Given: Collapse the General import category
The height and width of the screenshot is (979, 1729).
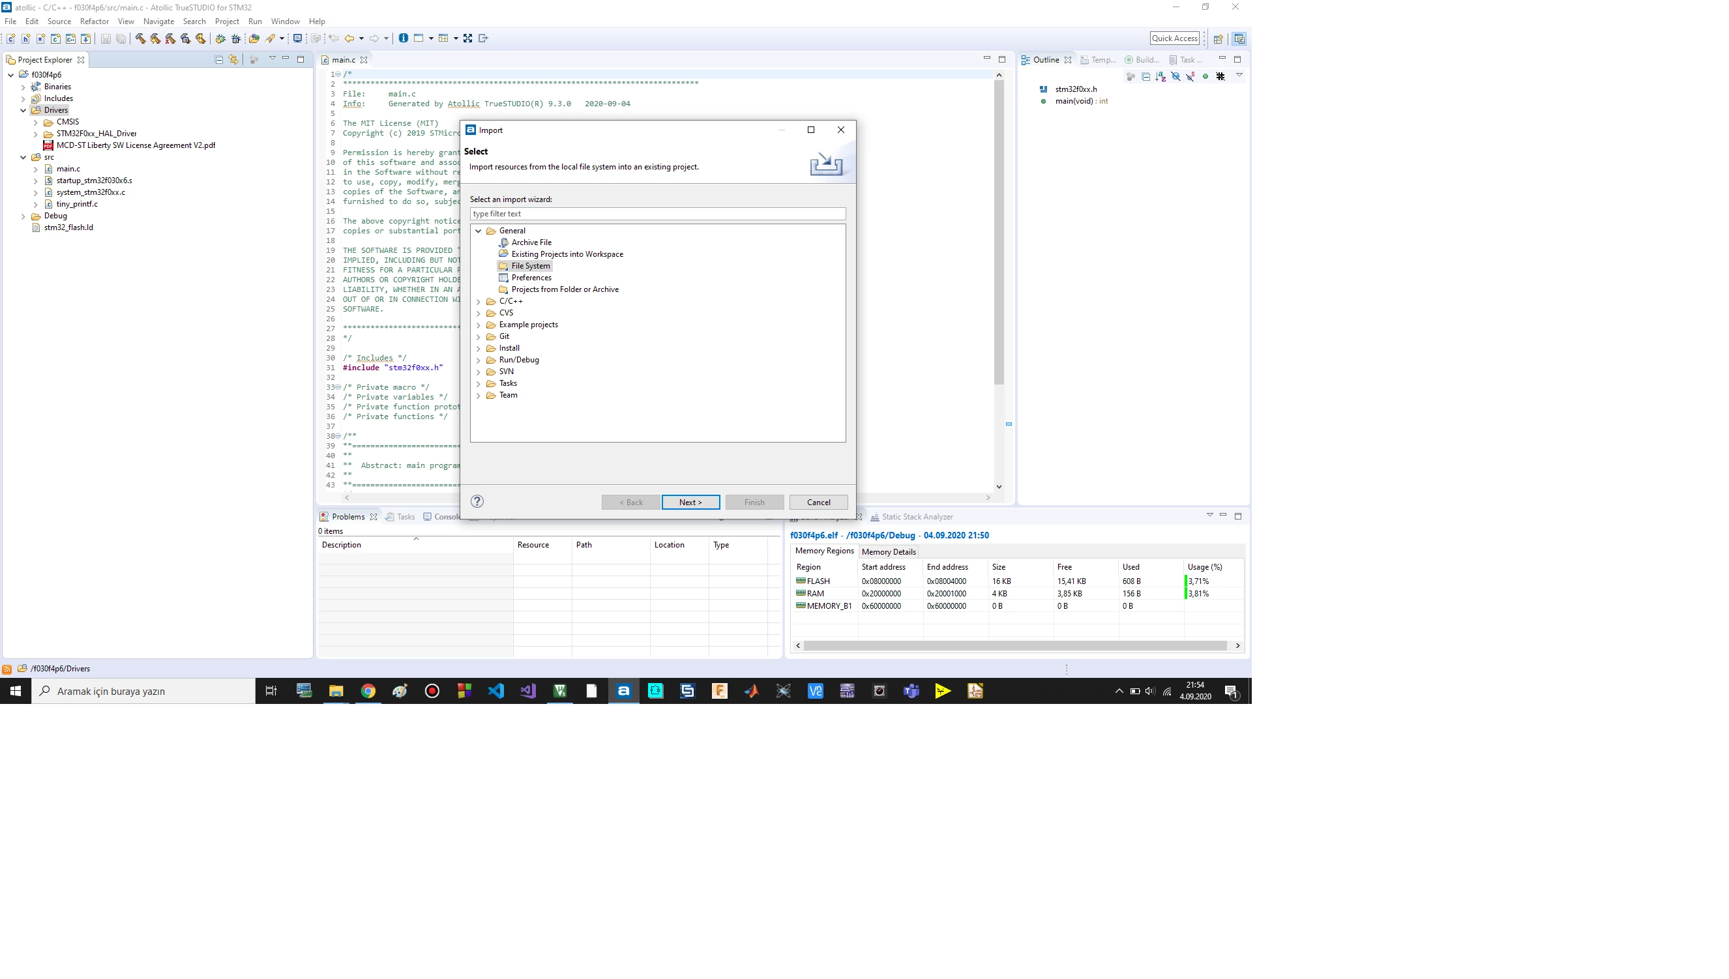Looking at the screenshot, I should click(479, 231).
